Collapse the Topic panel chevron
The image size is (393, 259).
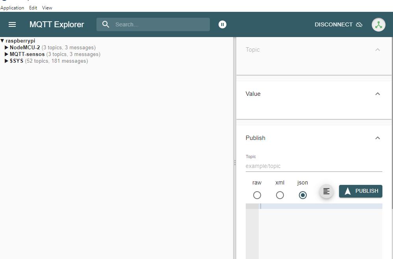[x=378, y=50]
